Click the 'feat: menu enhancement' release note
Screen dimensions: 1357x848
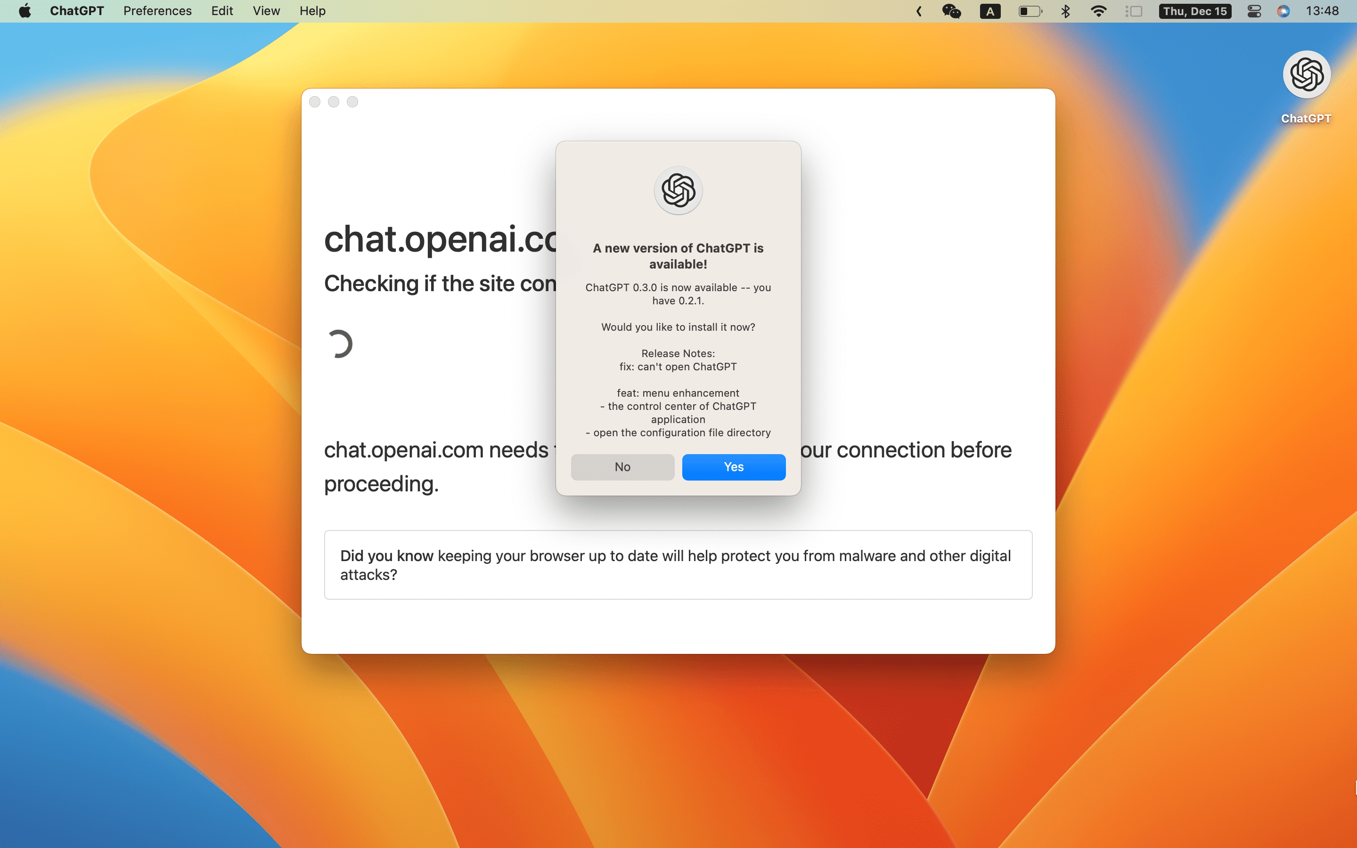click(x=678, y=393)
